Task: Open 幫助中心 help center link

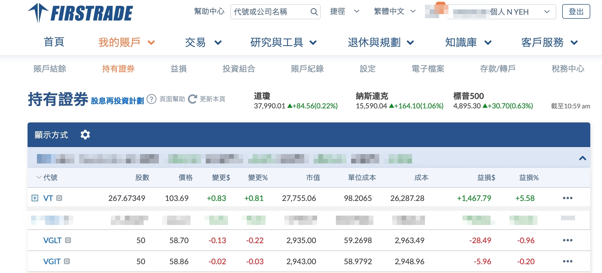Action: pyautogui.click(x=209, y=11)
